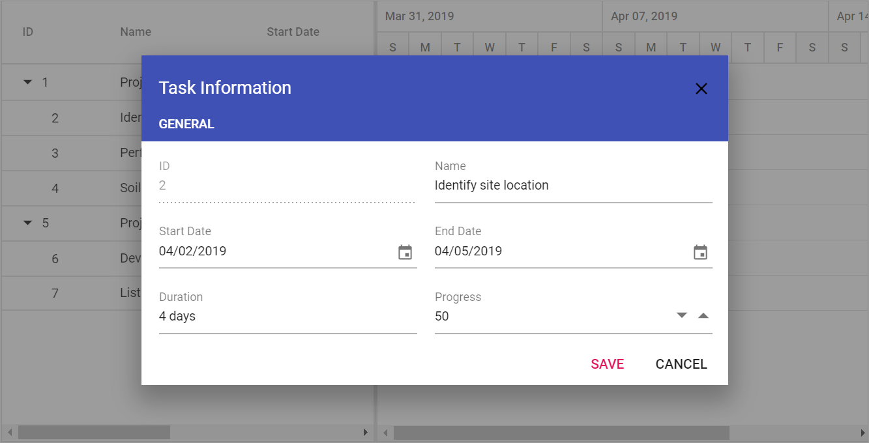This screenshot has width=869, height=443.
Task: Select the General tab
Action: click(x=186, y=124)
